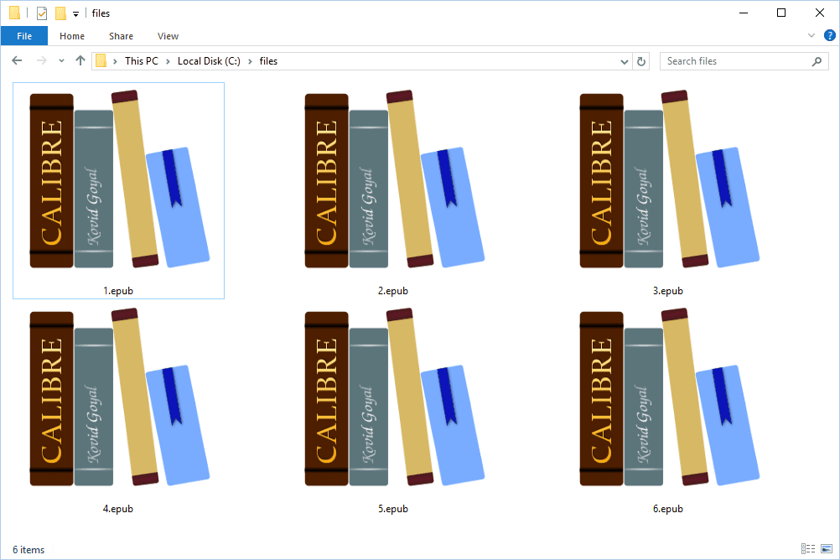Click the Properties icon in Quick Access Toolbar
Viewport: 840px width, 560px height.
coord(42,13)
